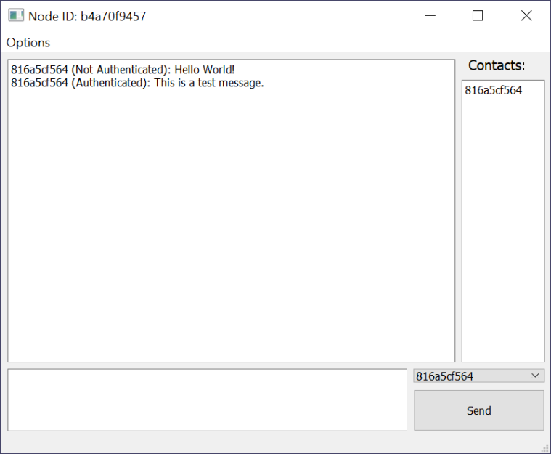The height and width of the screenshot is (454, 551).
Task: Click the chevron arrow on the recipient dropdown
Action: 536,376
